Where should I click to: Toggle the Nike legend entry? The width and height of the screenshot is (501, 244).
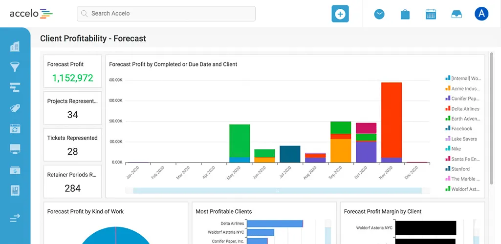coord(454,149)
